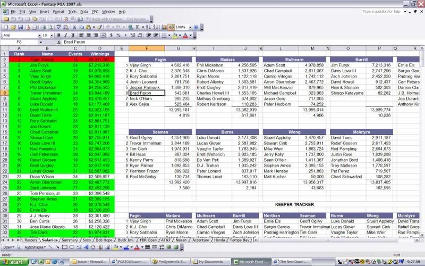Viewport: 425px width, 266px height.
Task: Open the Paste options dropdown arrow
Action: (x=94, y=27)
